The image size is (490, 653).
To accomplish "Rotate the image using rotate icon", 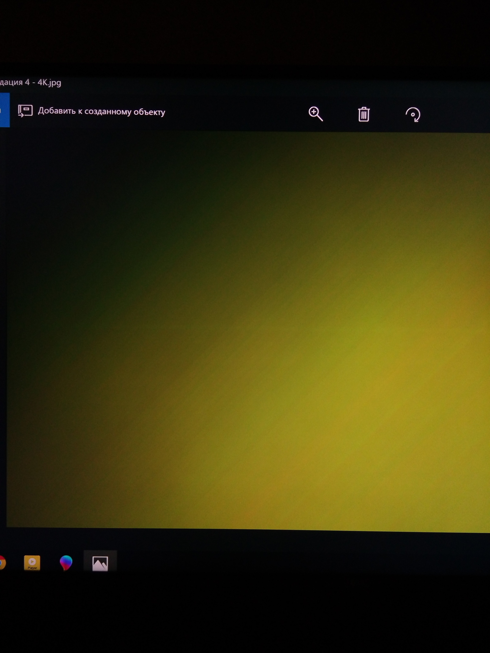I will (413, 115).
